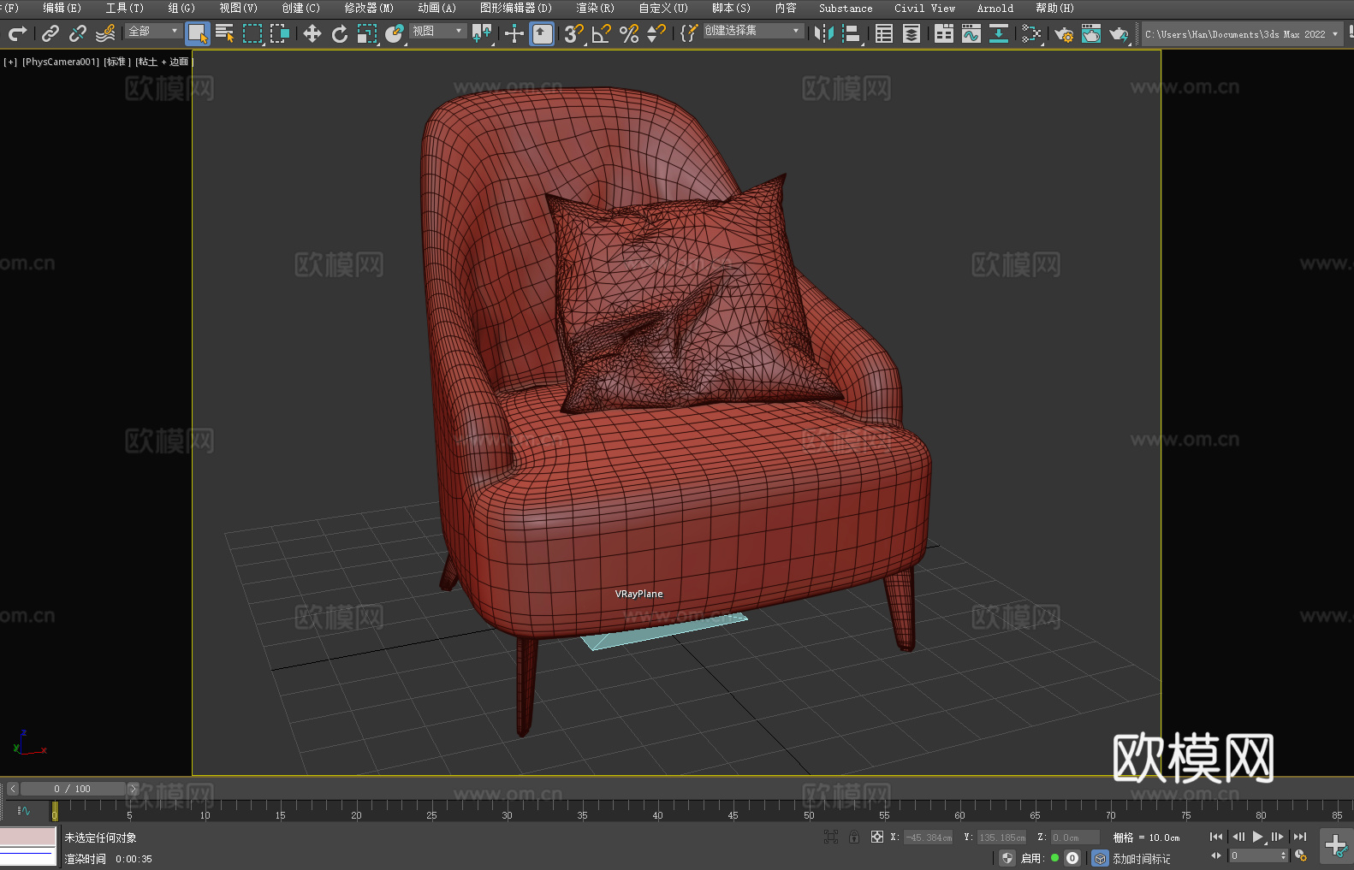Image resolution: width=1354 pixels, height=870 pixels.
Task: Activate the Select Object tool
Action: coord(198,33)
